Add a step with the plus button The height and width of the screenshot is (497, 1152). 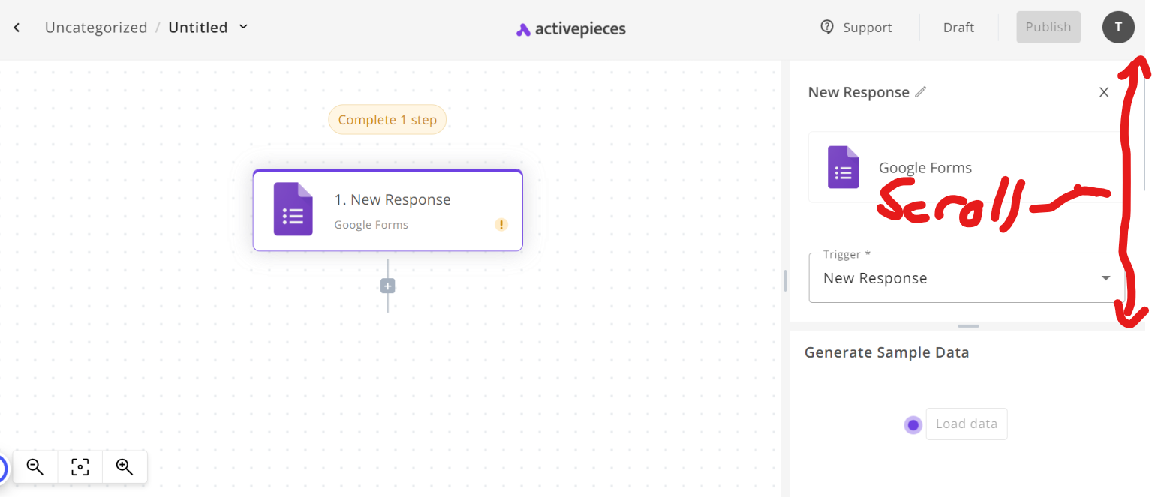coord(388,286)
